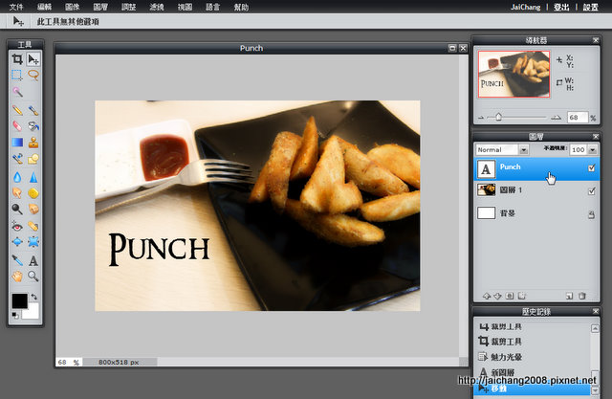This screenshot has width=612, height=399.
Task: Open the 調整 menu
Action: click(x=129, y=7)
